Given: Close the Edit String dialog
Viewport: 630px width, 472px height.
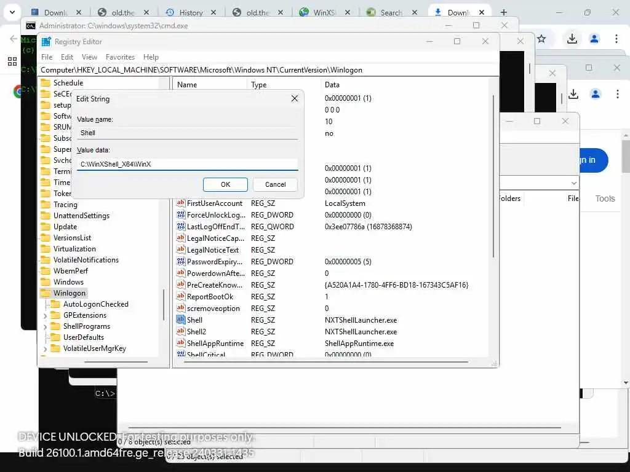Looking at the screenshot, I should 295,98.
